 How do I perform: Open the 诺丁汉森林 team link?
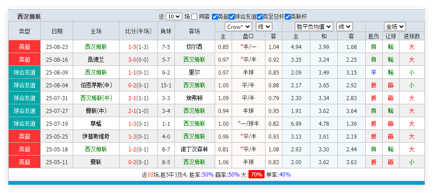coord(194,149)
